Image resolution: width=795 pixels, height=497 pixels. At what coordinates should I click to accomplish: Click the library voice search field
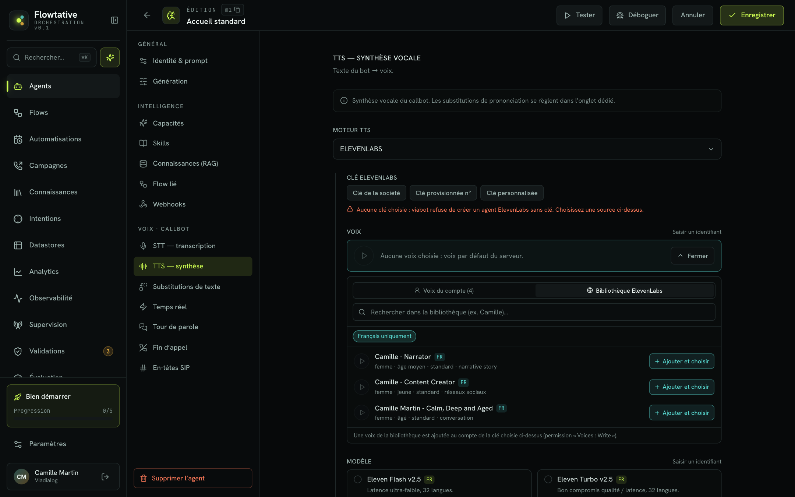(x=534, y=312)
